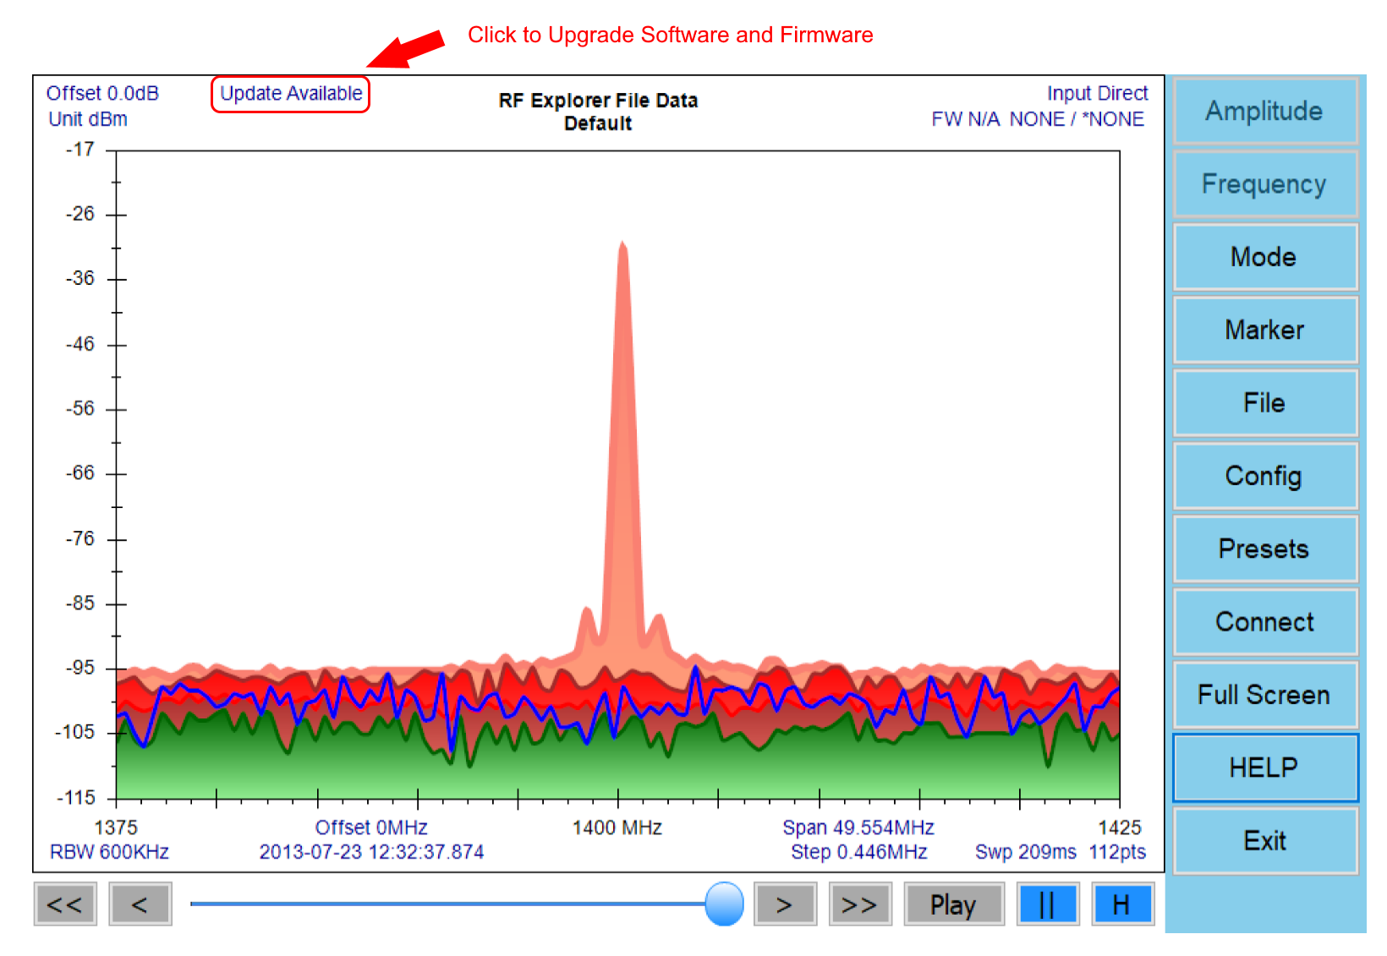Screen dimensions: 1387x956
Task: Click the Offset 0.0dB label
Action: click(102, 93)
